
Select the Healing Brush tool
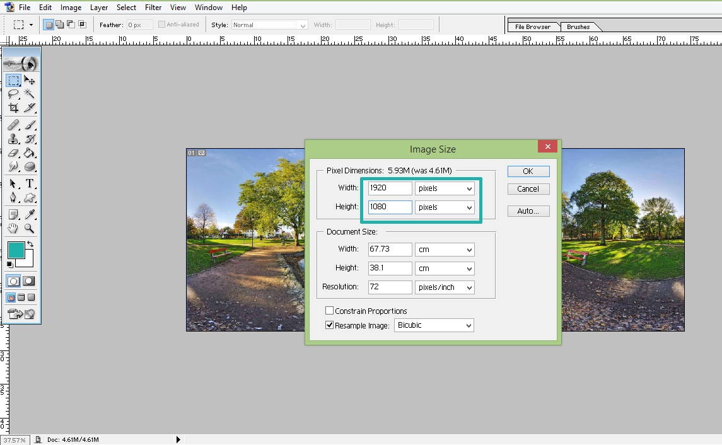tap(13, 125)
